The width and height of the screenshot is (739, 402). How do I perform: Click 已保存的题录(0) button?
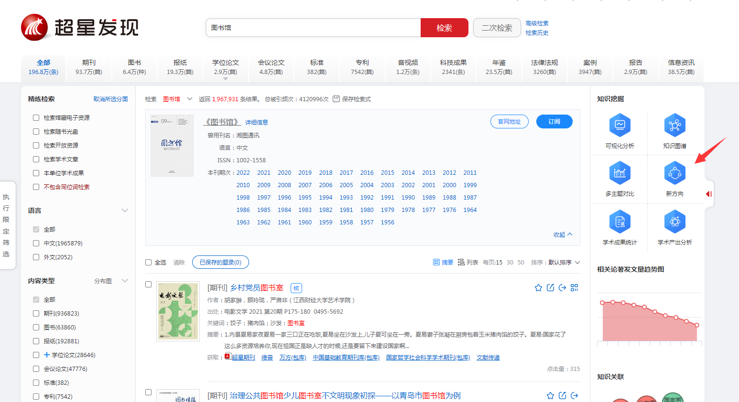point(220,262)
